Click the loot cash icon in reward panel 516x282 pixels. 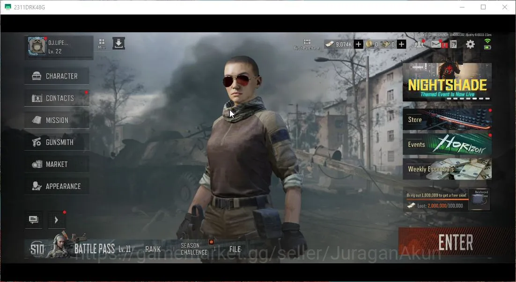point(412,205)
